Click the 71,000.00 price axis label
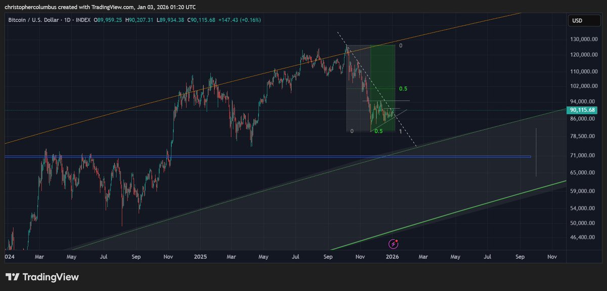 (x=583, y=155)
